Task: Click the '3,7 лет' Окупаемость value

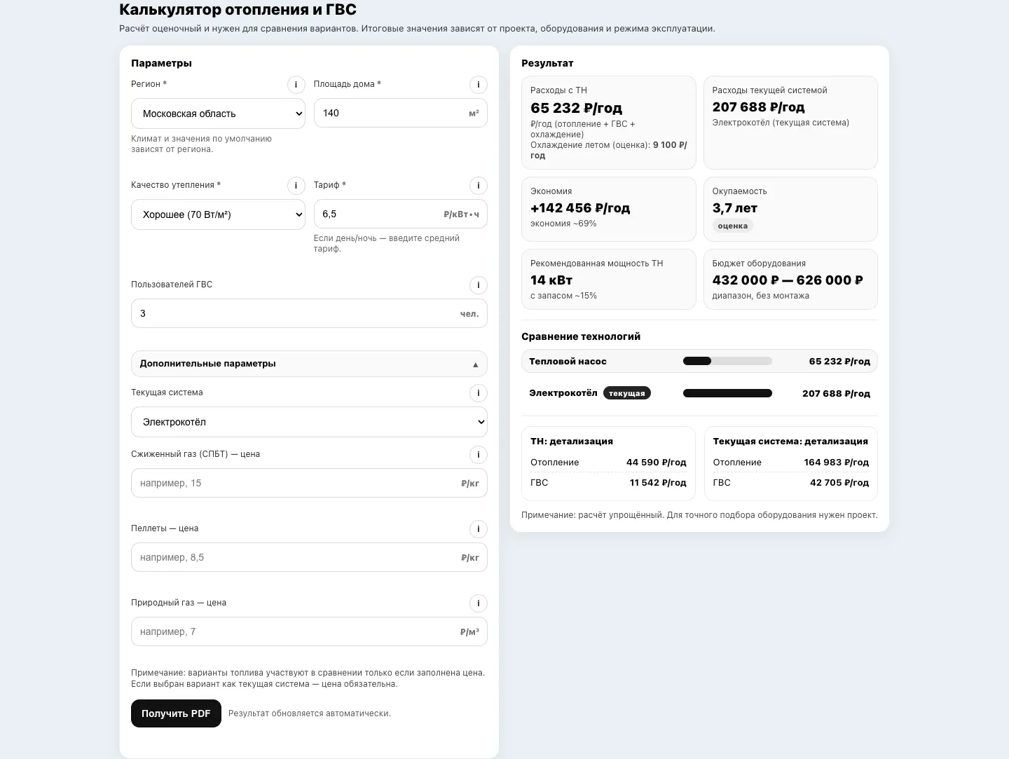Action: coord(735,208)
